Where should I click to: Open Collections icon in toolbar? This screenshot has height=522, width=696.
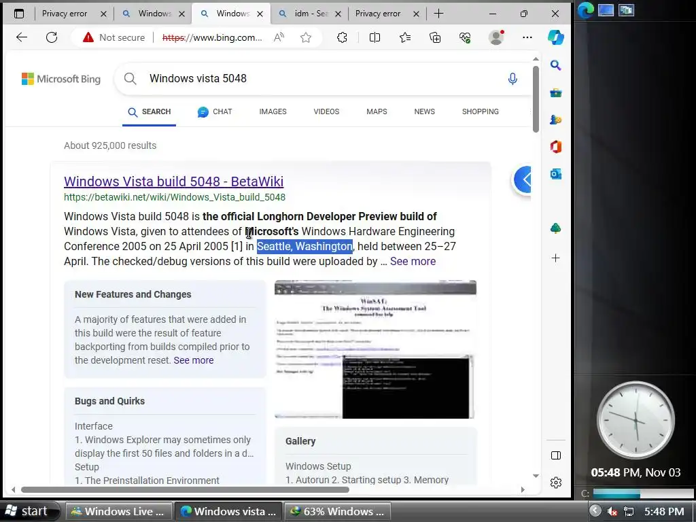(435, 37)
